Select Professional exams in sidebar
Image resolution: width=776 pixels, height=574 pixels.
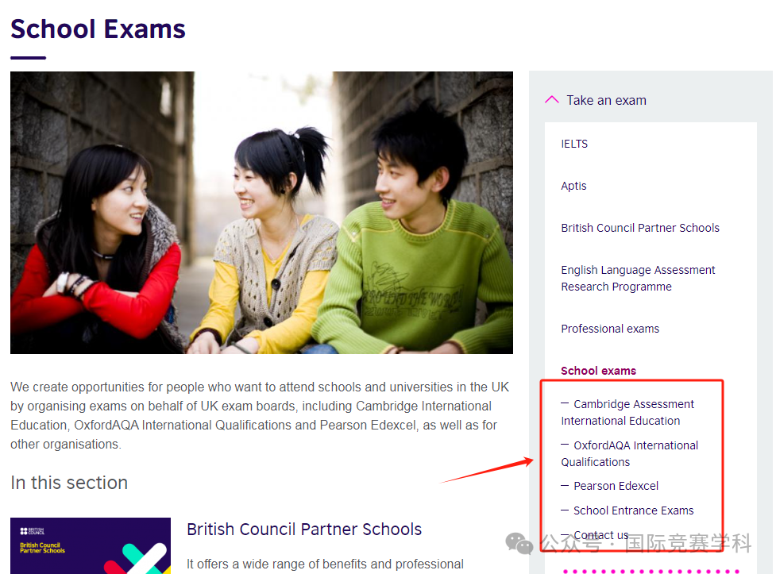610,329
